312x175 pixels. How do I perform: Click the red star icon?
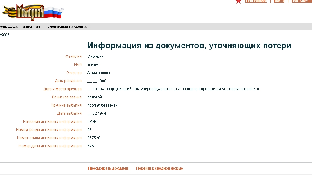tap(238, 2)
